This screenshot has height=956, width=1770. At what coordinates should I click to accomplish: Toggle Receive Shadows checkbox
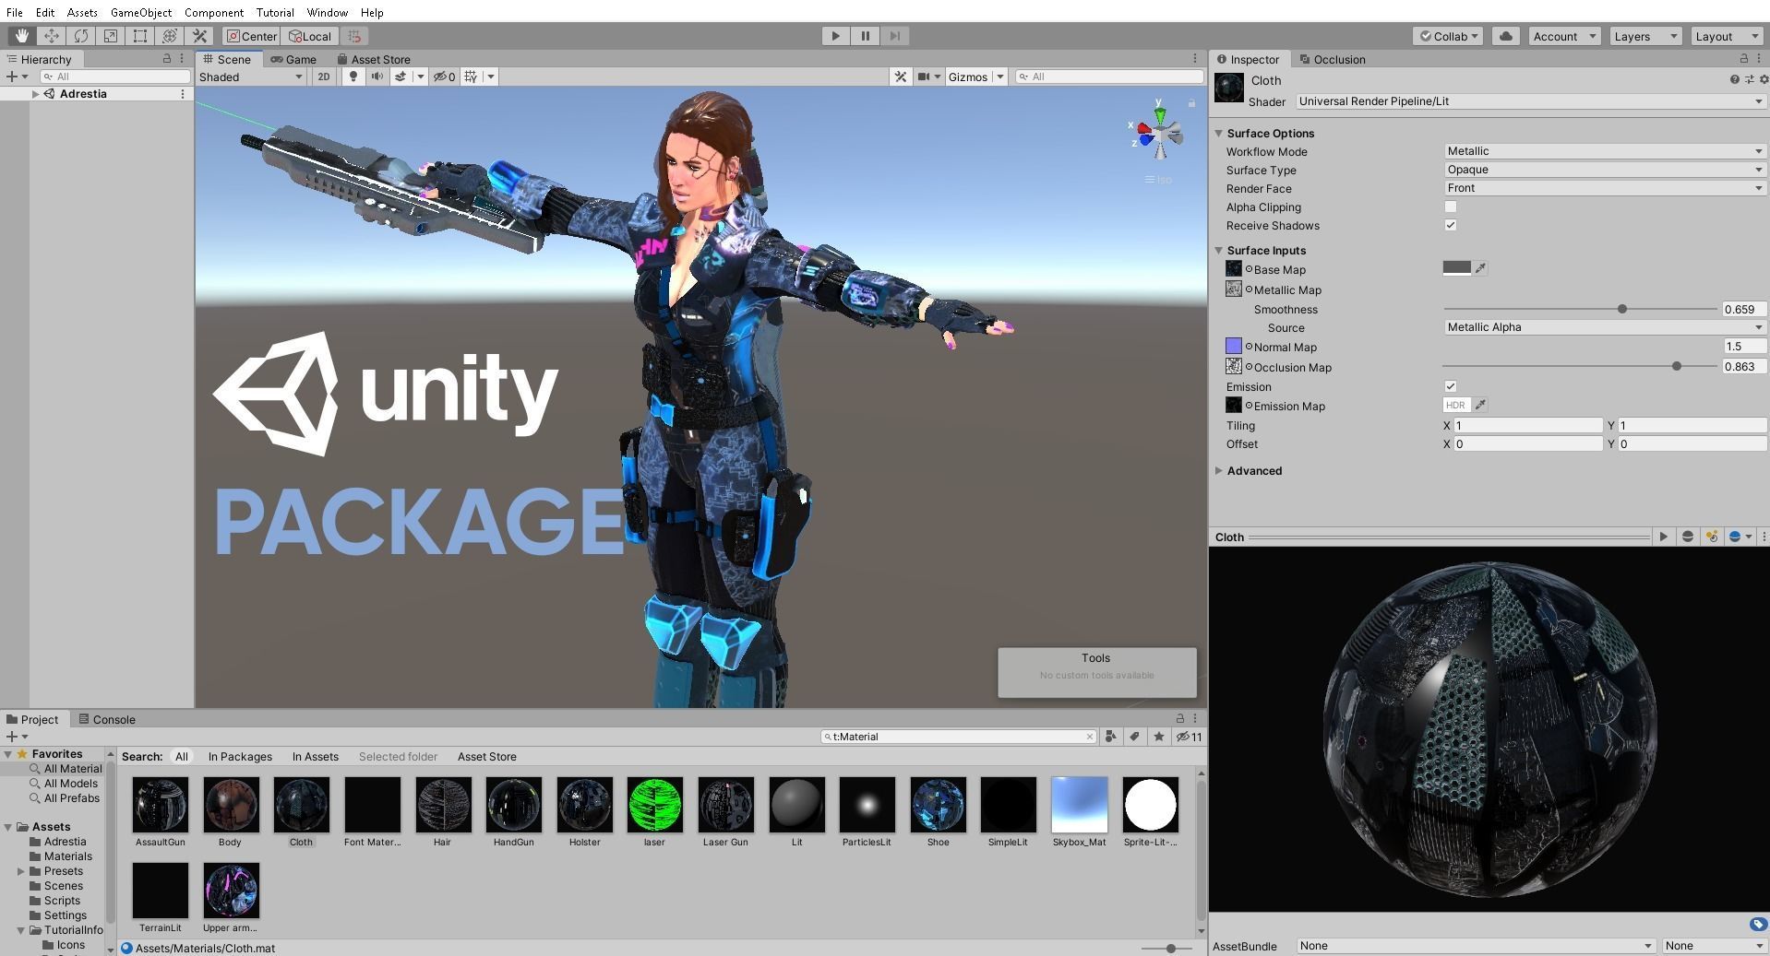pyautogui.click(x=1451, y=225)
